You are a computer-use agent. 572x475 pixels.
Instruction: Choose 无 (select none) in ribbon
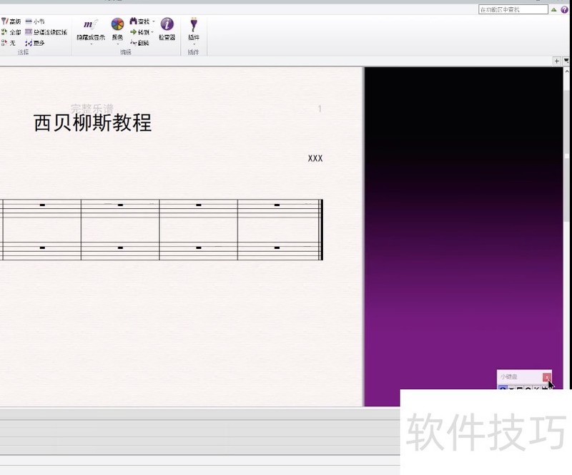pyautogui.click(x=9, y=43)
